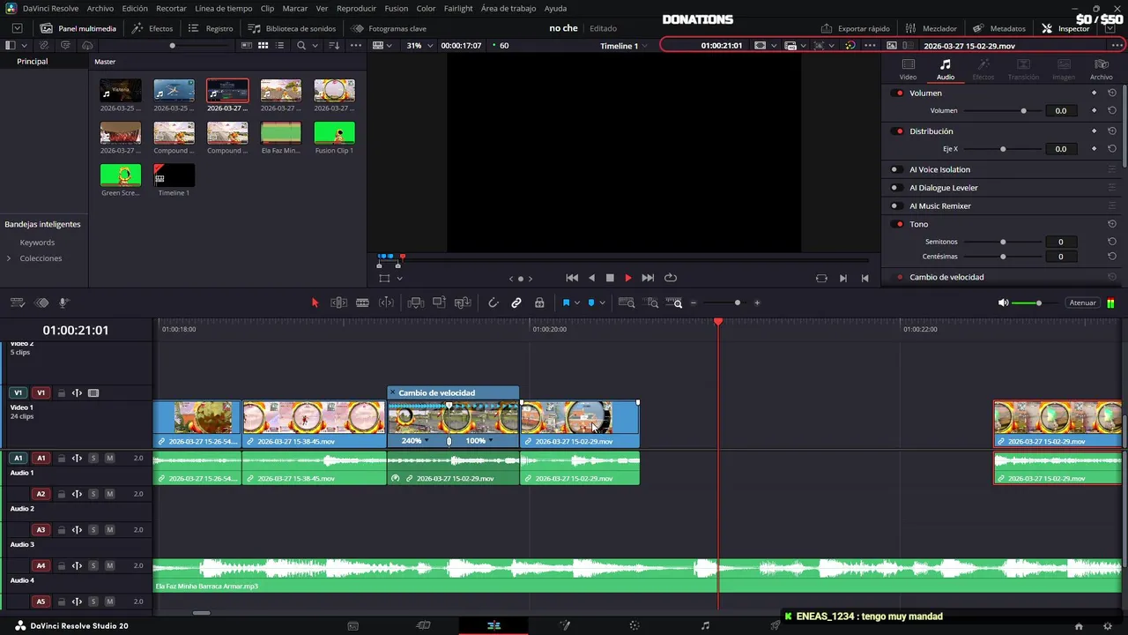Viewport: 1128px width, 635px height.
Task: Open timeline view options icon
Action: pyautogui.click(x=17, y=303)
